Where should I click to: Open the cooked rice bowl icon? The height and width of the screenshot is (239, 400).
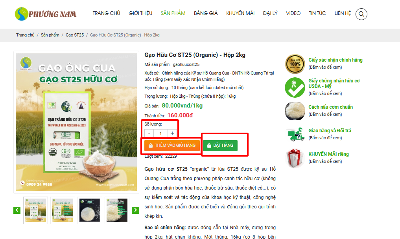pyautogui.click(x=295, y=111)
